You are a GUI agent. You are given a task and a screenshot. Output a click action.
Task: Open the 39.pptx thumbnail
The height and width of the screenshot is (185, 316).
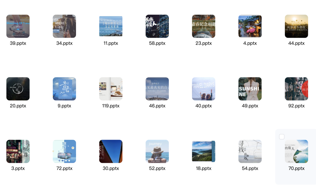tap(18, 26)
